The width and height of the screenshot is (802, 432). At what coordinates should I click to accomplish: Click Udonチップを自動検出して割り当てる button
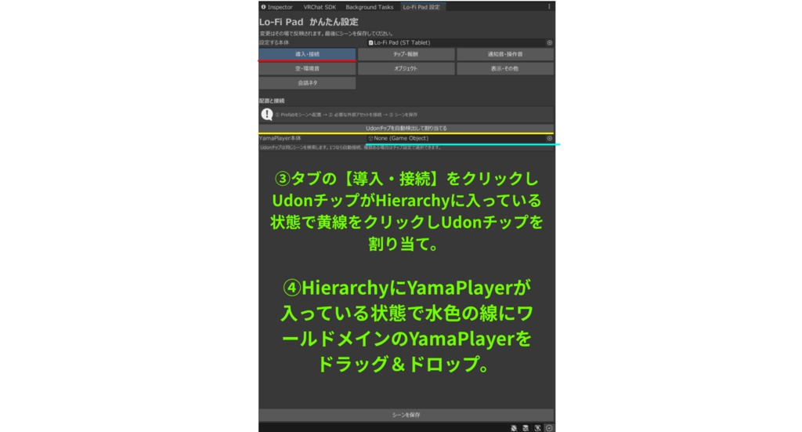click(406, 129)
